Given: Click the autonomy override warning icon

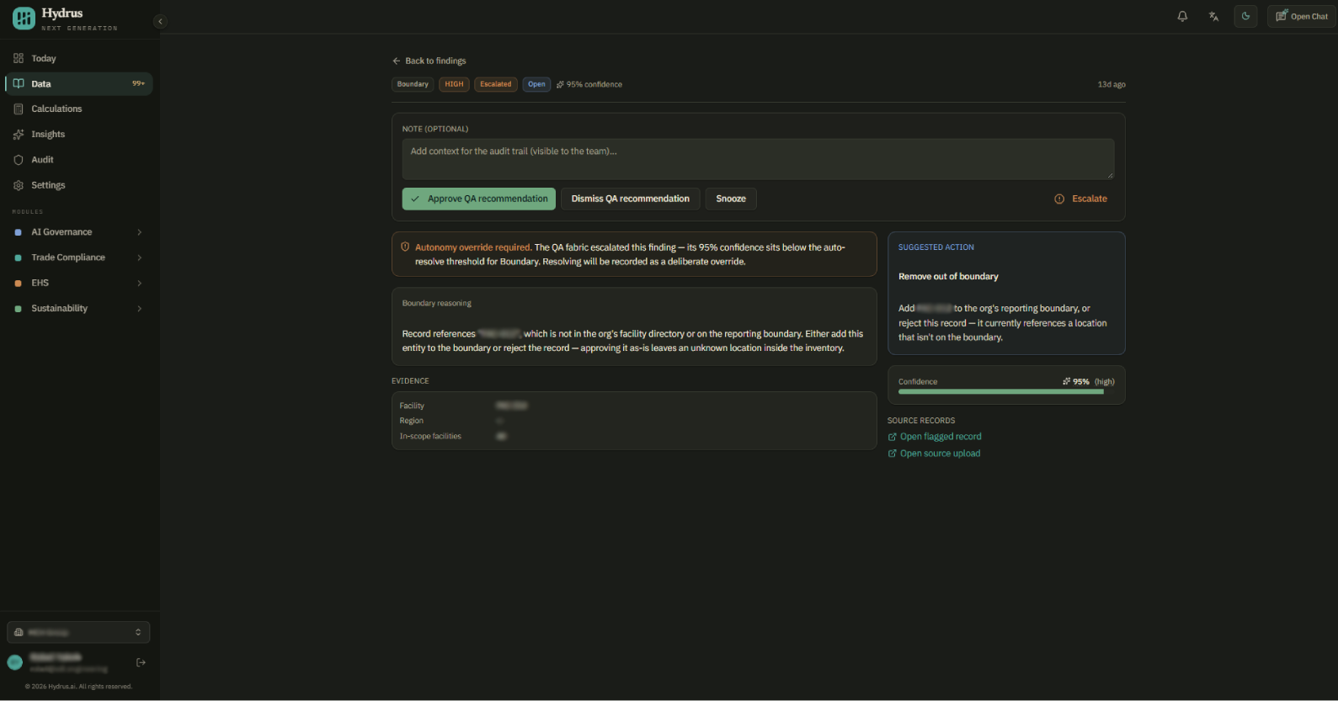Looking at the screenshot, I should 405,247.
